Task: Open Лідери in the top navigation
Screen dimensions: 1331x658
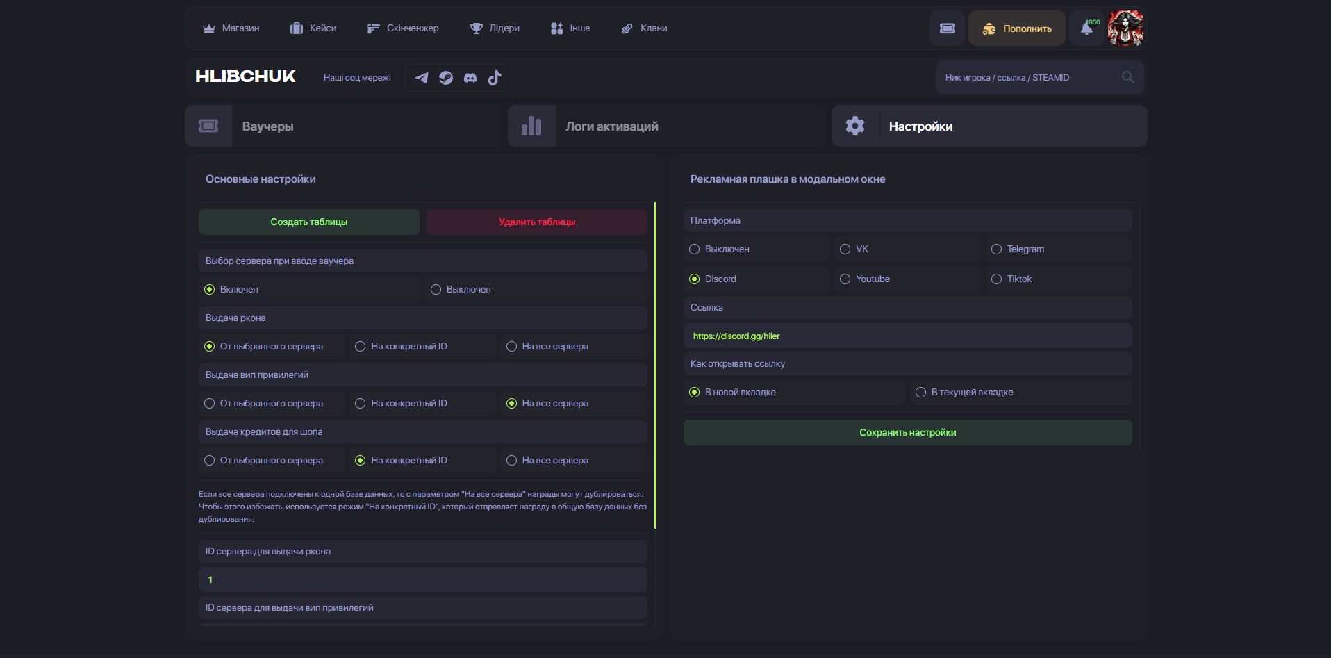Action: [495, 28]
